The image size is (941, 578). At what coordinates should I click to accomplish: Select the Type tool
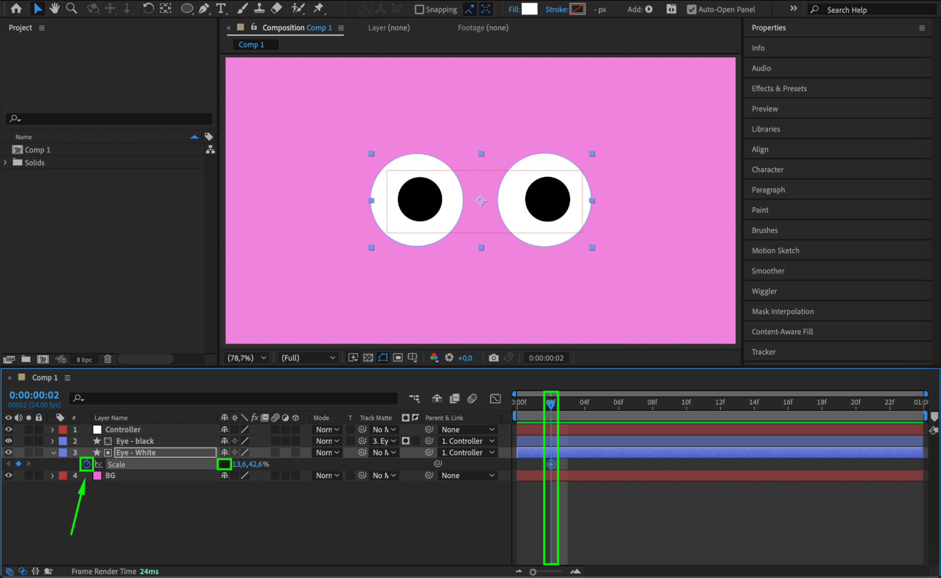click(220, 8)
